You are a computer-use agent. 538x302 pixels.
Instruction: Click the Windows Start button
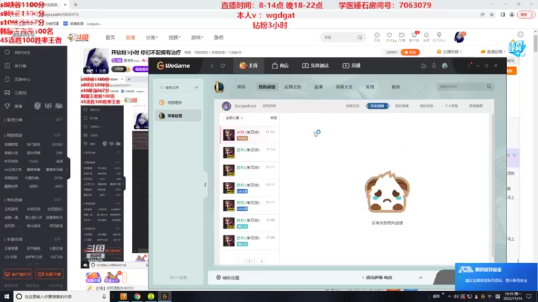[x=7, y=296]
